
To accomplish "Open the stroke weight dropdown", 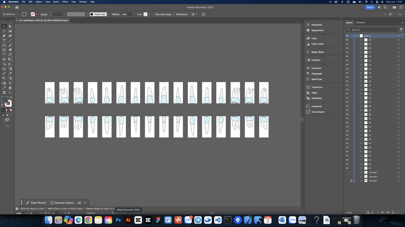I will pyautogui.click(x=64, y=14).
